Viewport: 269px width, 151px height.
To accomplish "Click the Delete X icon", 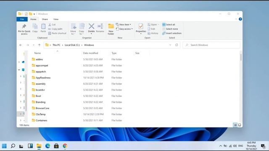I will (91, 26).
